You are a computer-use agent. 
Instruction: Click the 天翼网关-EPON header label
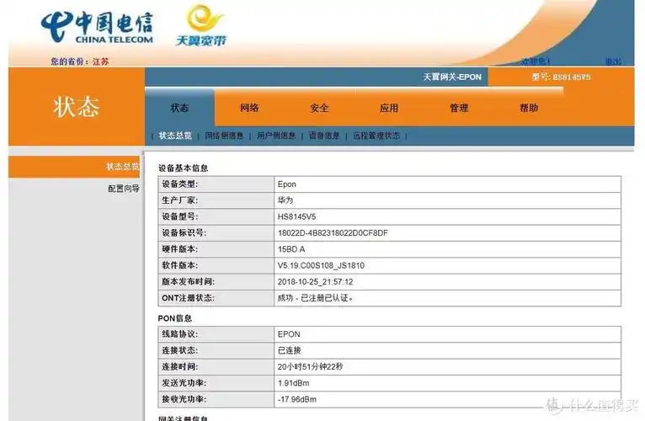452,77
